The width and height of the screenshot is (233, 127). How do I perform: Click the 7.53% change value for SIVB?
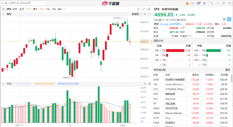209,80
